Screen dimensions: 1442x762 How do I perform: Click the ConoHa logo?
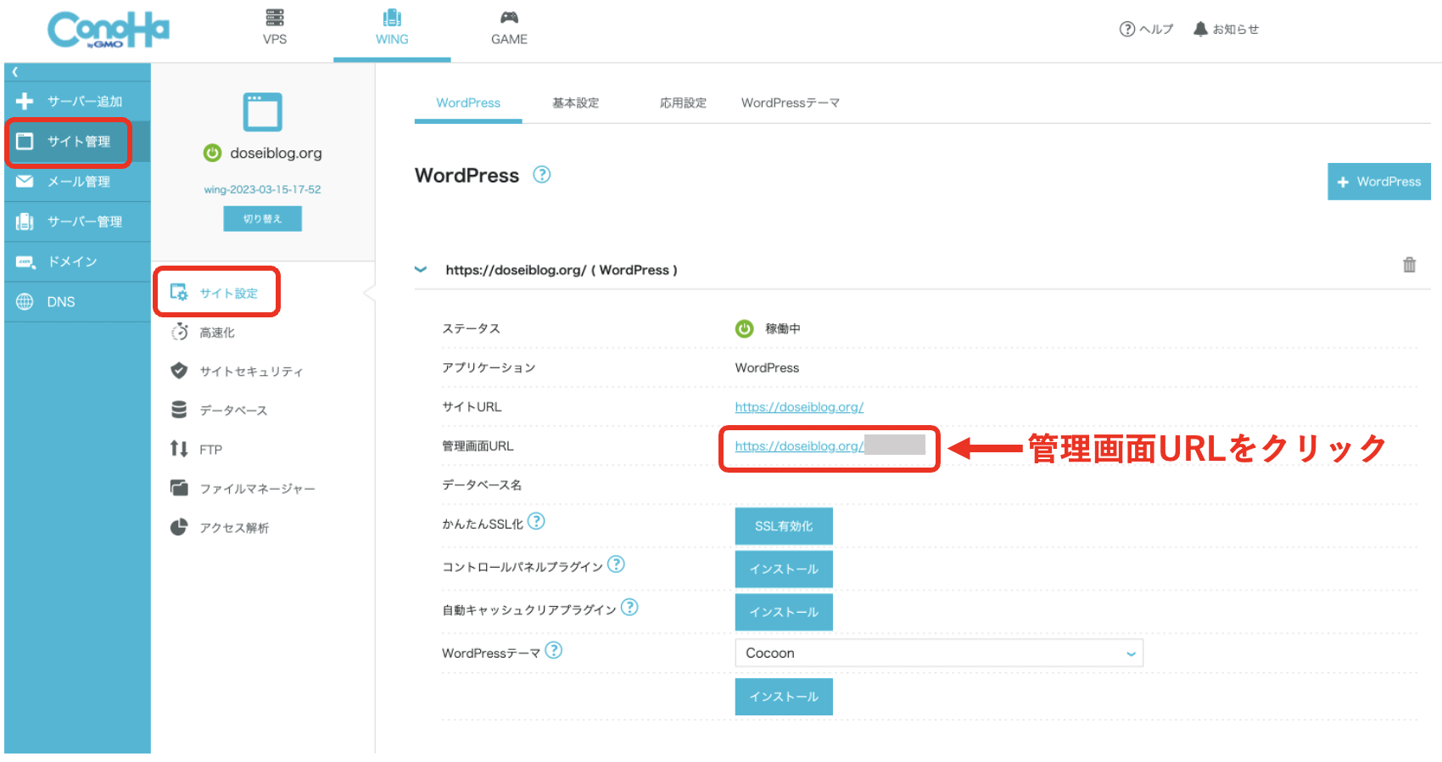point(109,30)
